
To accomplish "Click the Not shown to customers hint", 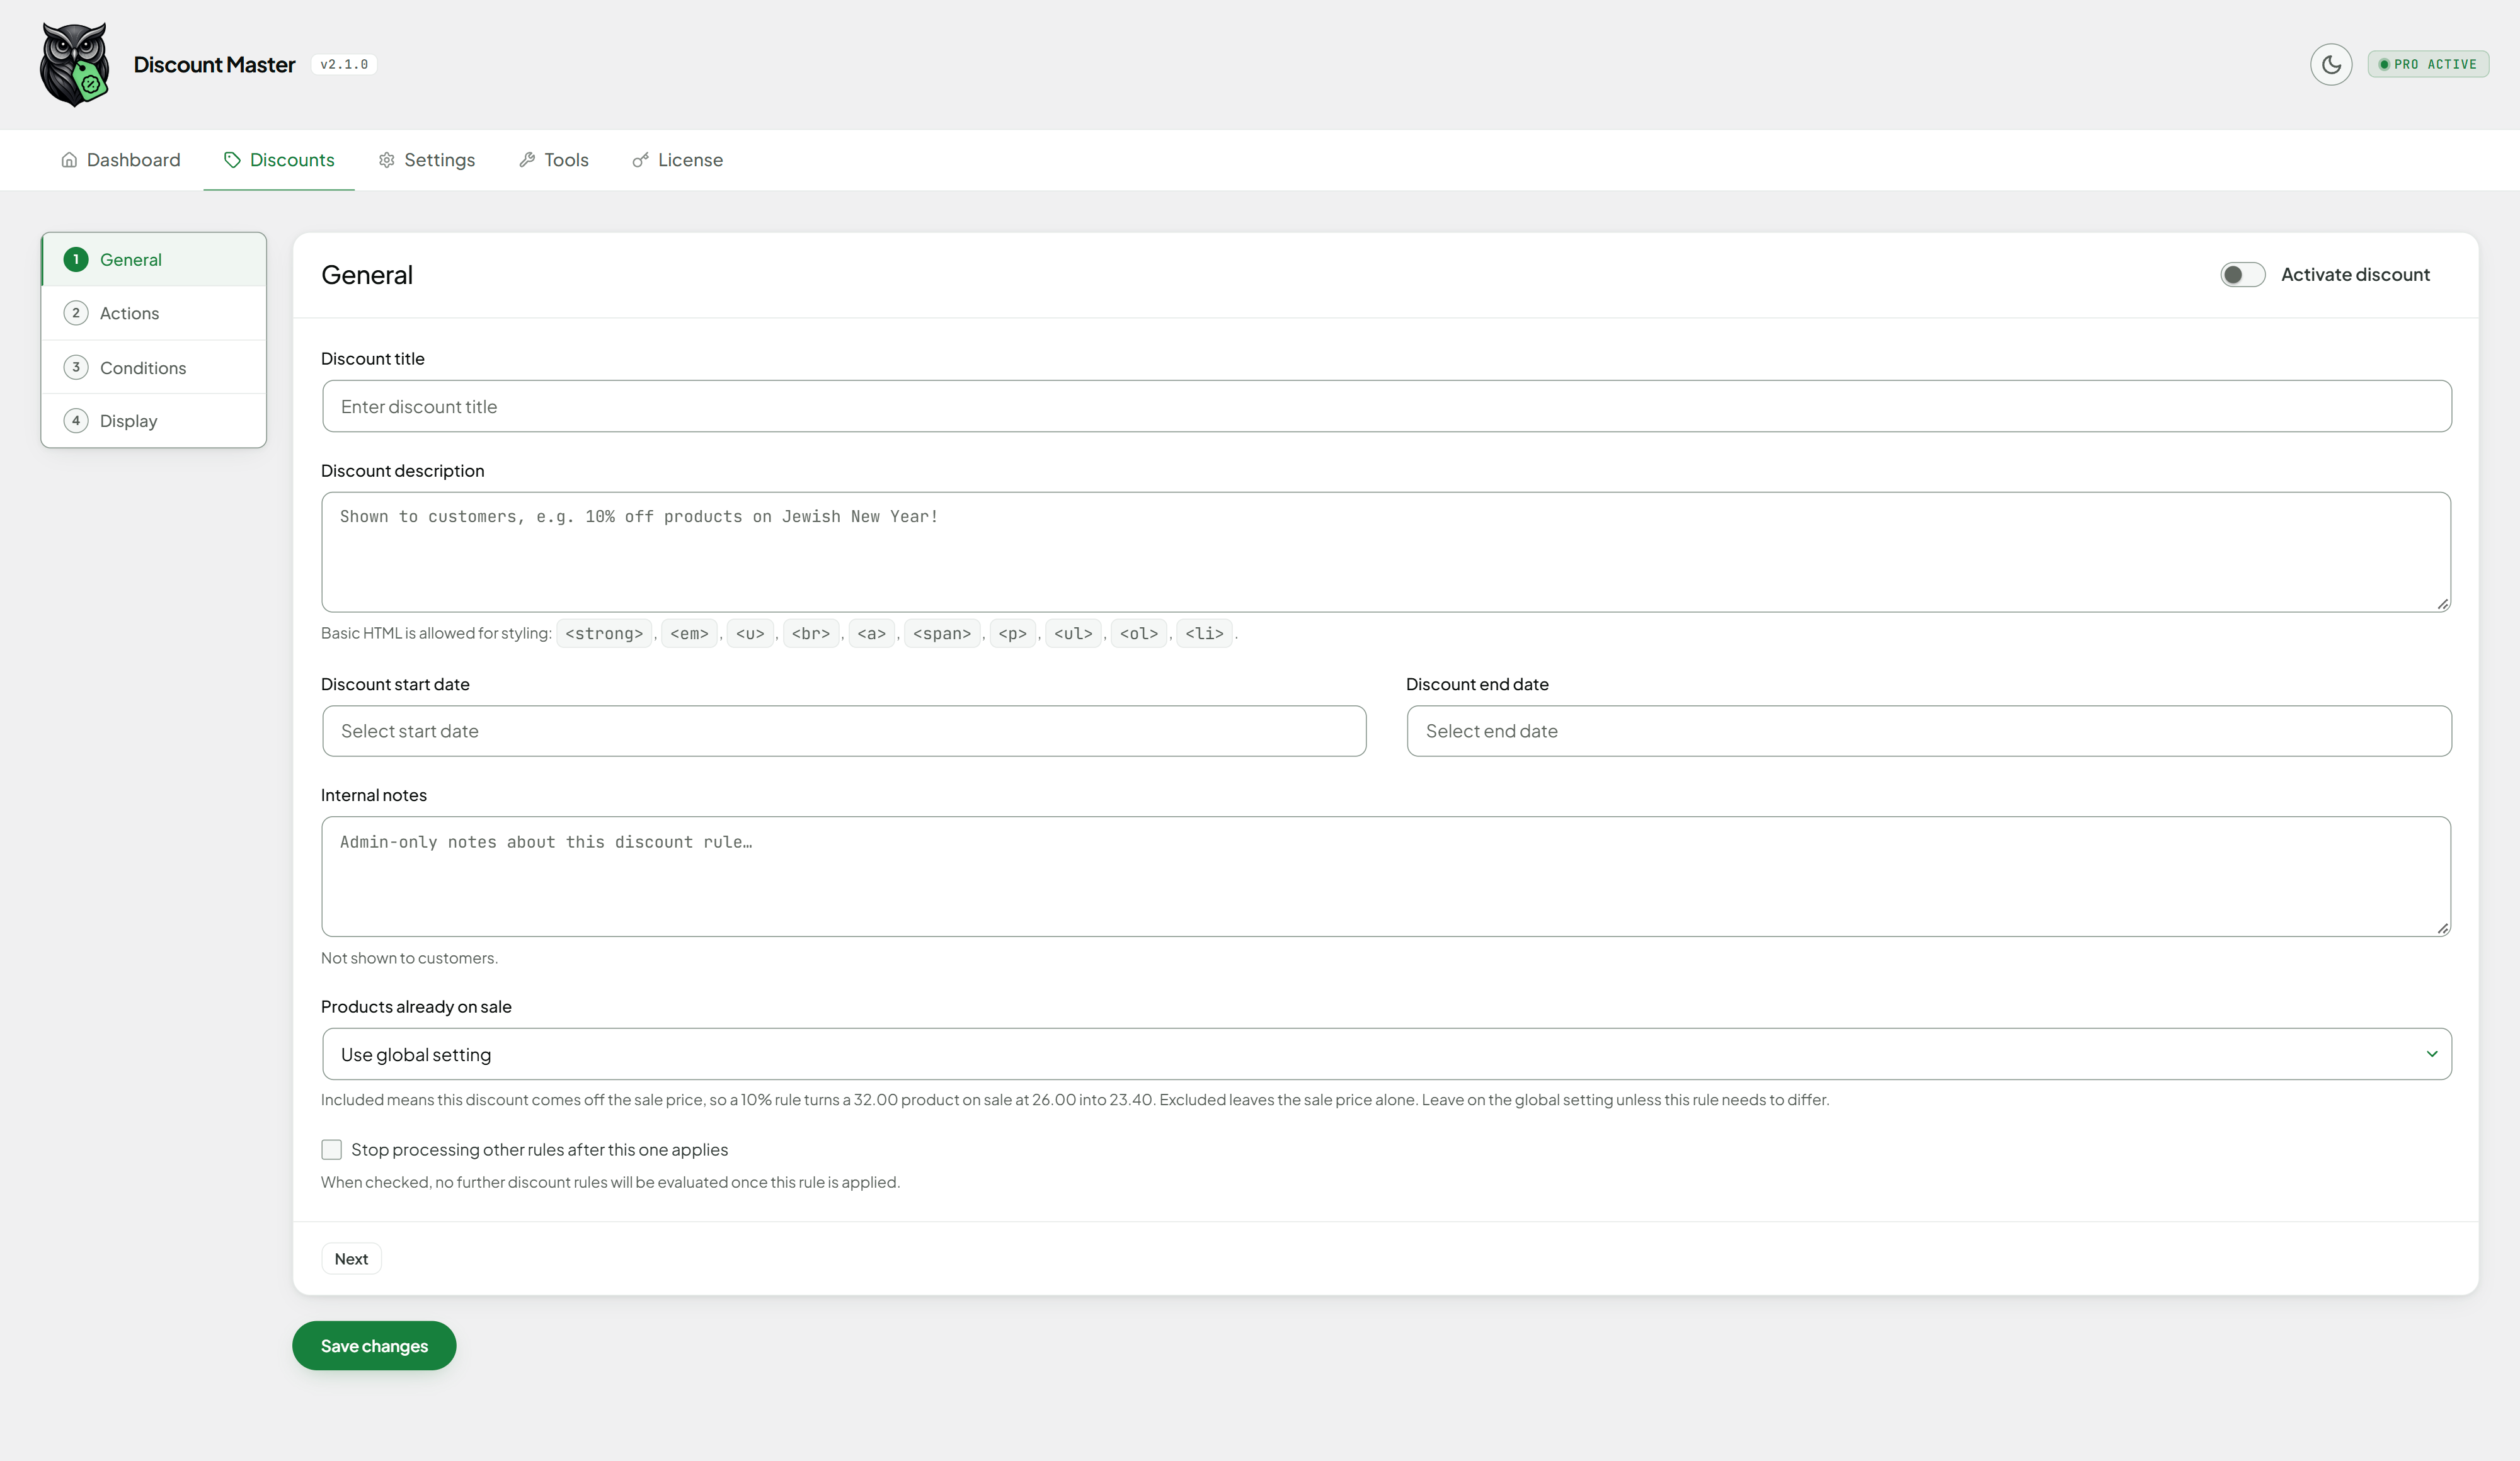I will pos(409,958).
